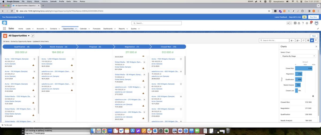321x135 pixels.
Task: Edit navigation bar pencil icon
Action: pyautogui.click(x=318, y=29)
